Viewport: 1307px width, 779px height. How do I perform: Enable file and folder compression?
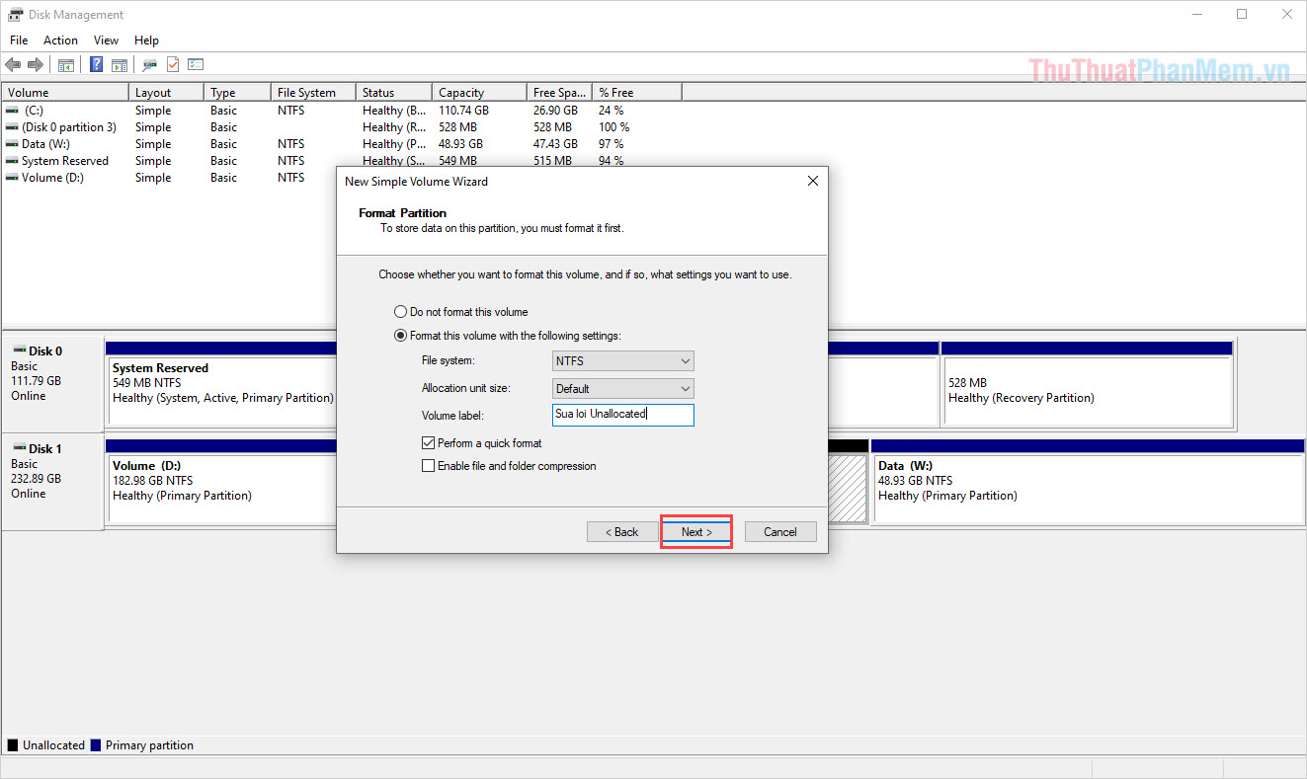[428, 465]
